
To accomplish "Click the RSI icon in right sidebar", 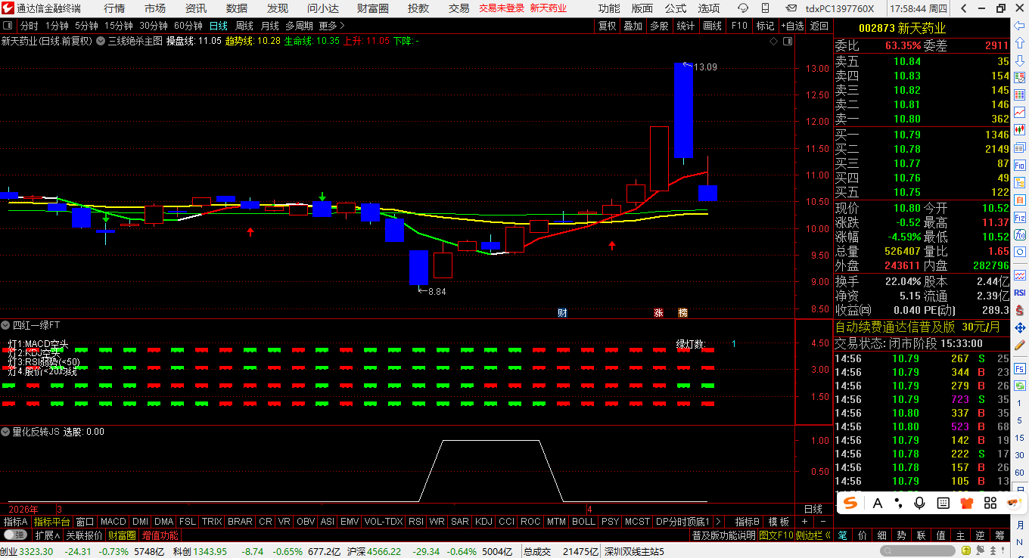I will tap(1021, 293).
